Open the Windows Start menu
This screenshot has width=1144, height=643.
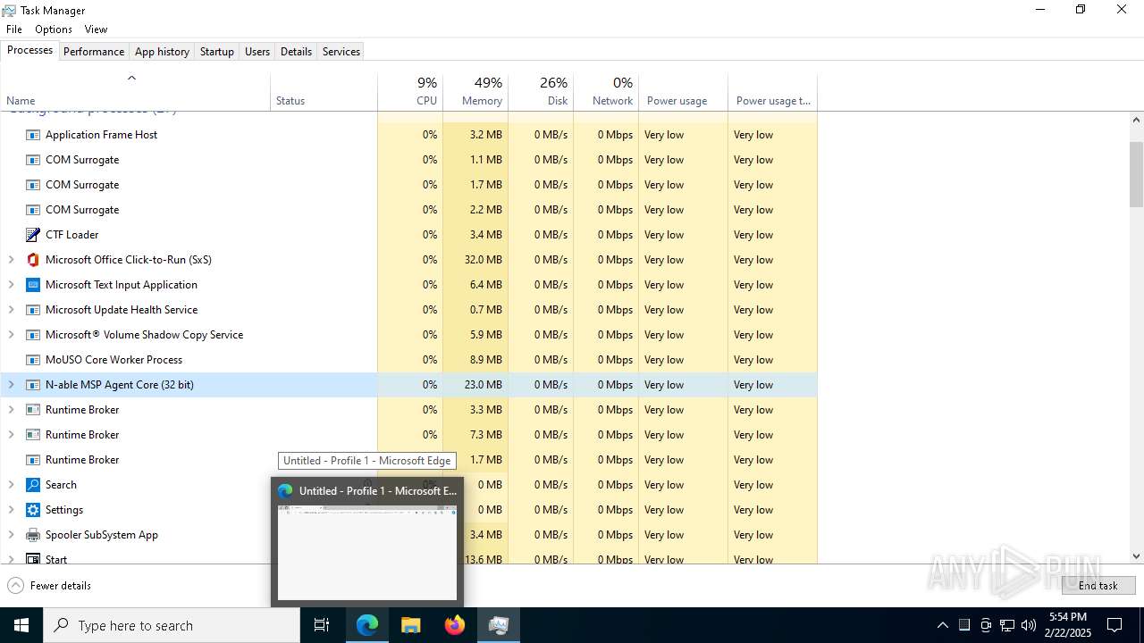coord(21,625)
